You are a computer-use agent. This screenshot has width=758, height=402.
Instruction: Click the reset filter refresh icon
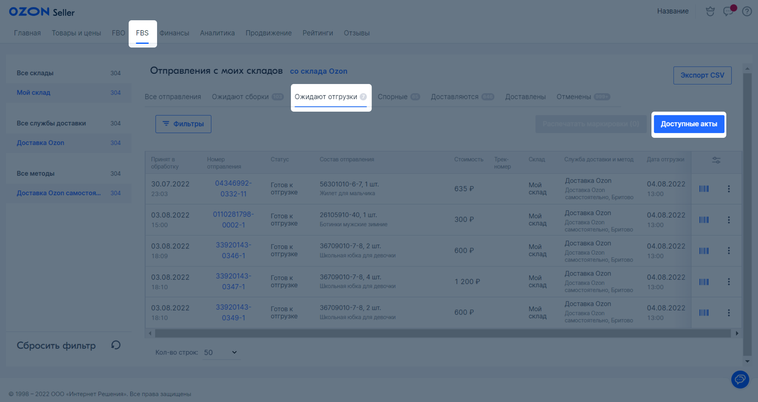point(116,345)
